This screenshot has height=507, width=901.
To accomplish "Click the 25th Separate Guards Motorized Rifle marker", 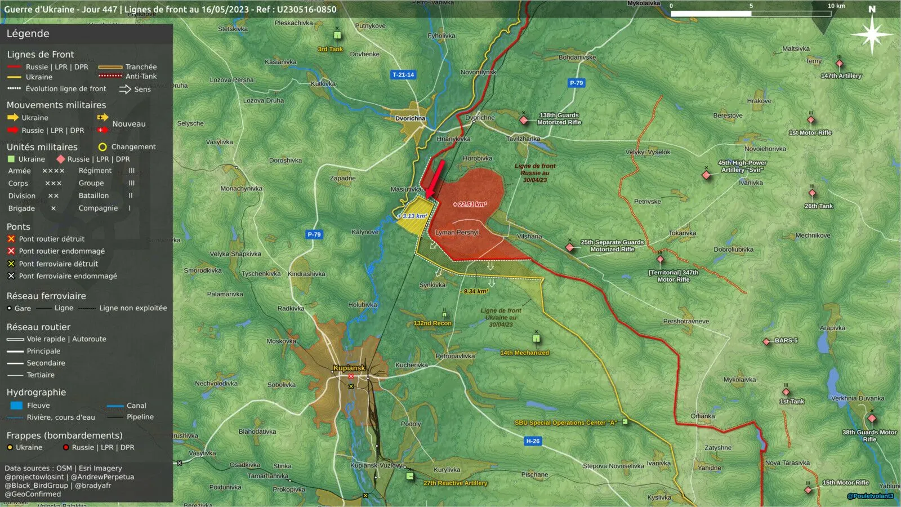I will (570, 247).
